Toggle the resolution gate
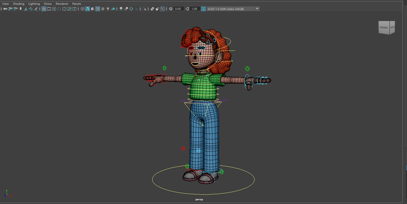The height and width of the screenshot is (204, 407). tap(54, 9)
